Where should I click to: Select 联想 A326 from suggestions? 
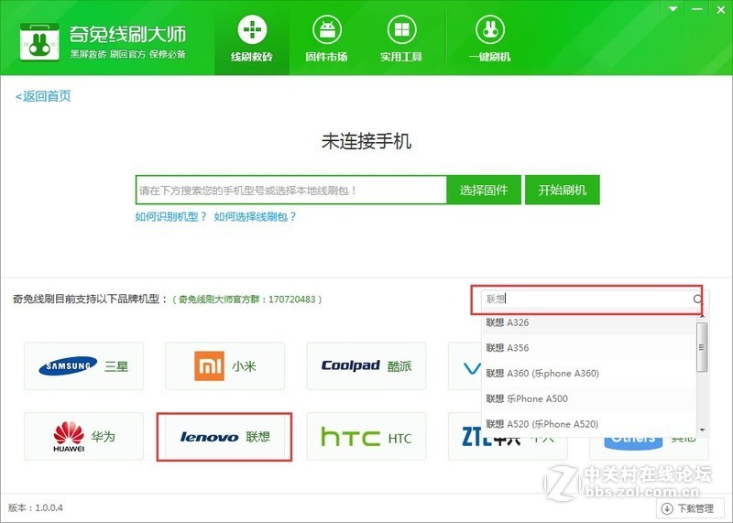coord(588,322)
